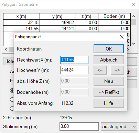
Task: Create a new point with Neu button
Action: [109, 81]
